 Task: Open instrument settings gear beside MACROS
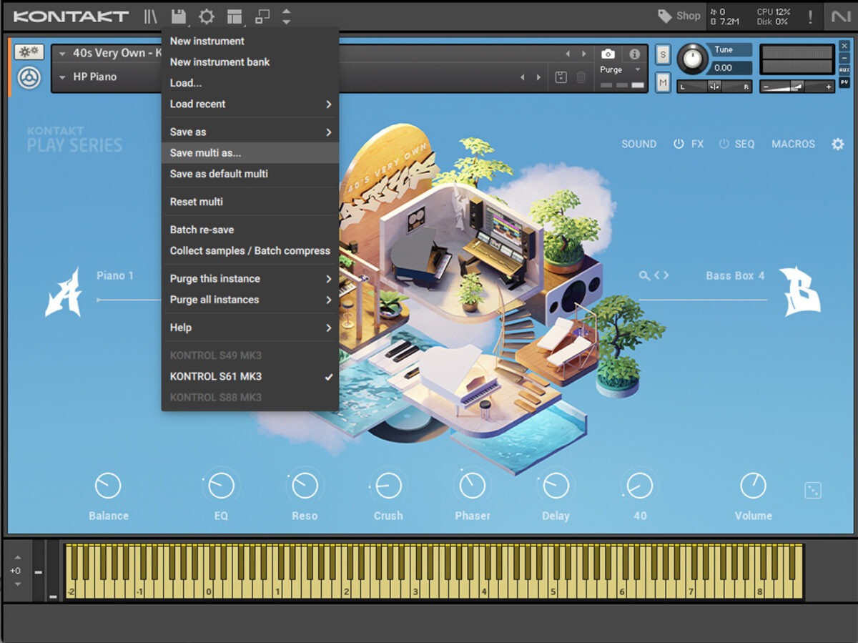[837, 144]
